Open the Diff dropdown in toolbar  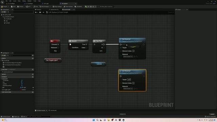coord(28,6)
